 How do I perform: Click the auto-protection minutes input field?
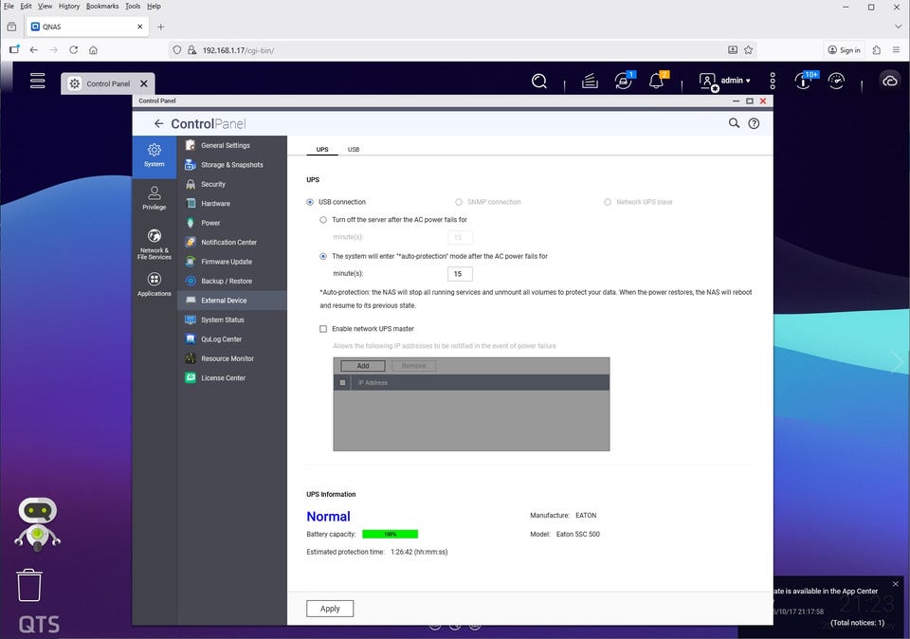[x=460, y=274]
